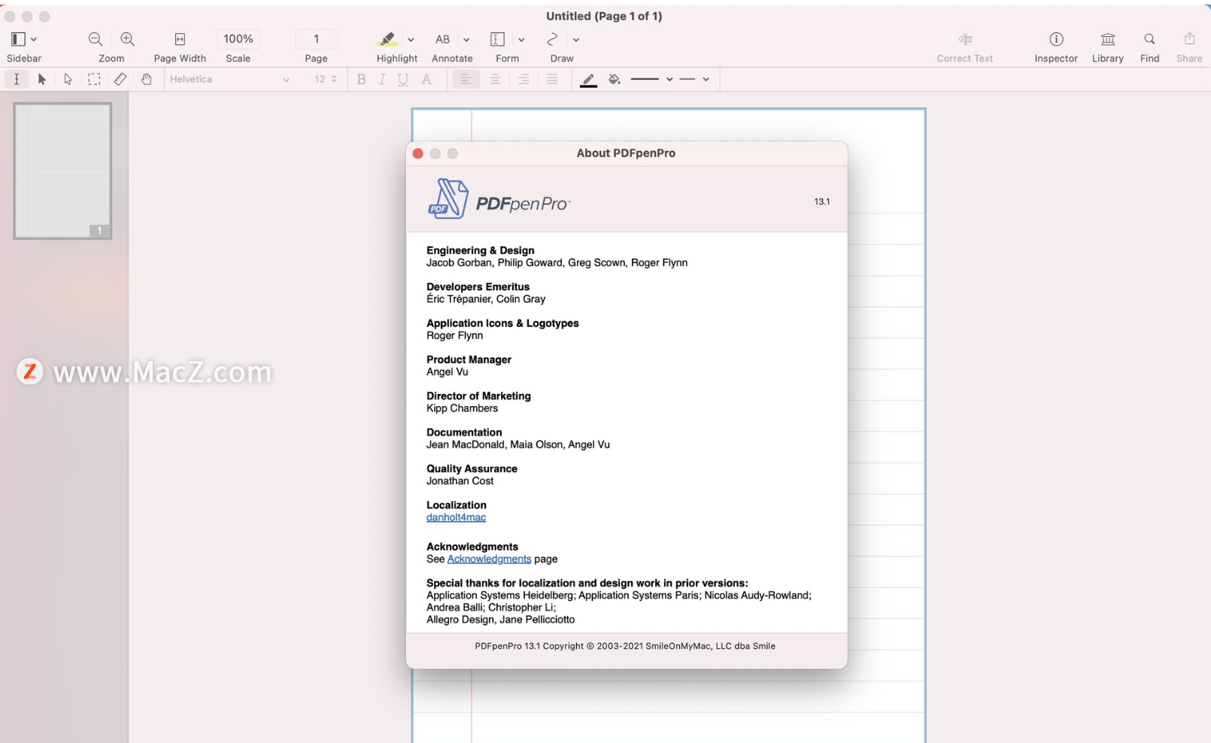The image size is (1211, 743).
Task: Toggle Italic formatting
Action: [x=382, y=79]
